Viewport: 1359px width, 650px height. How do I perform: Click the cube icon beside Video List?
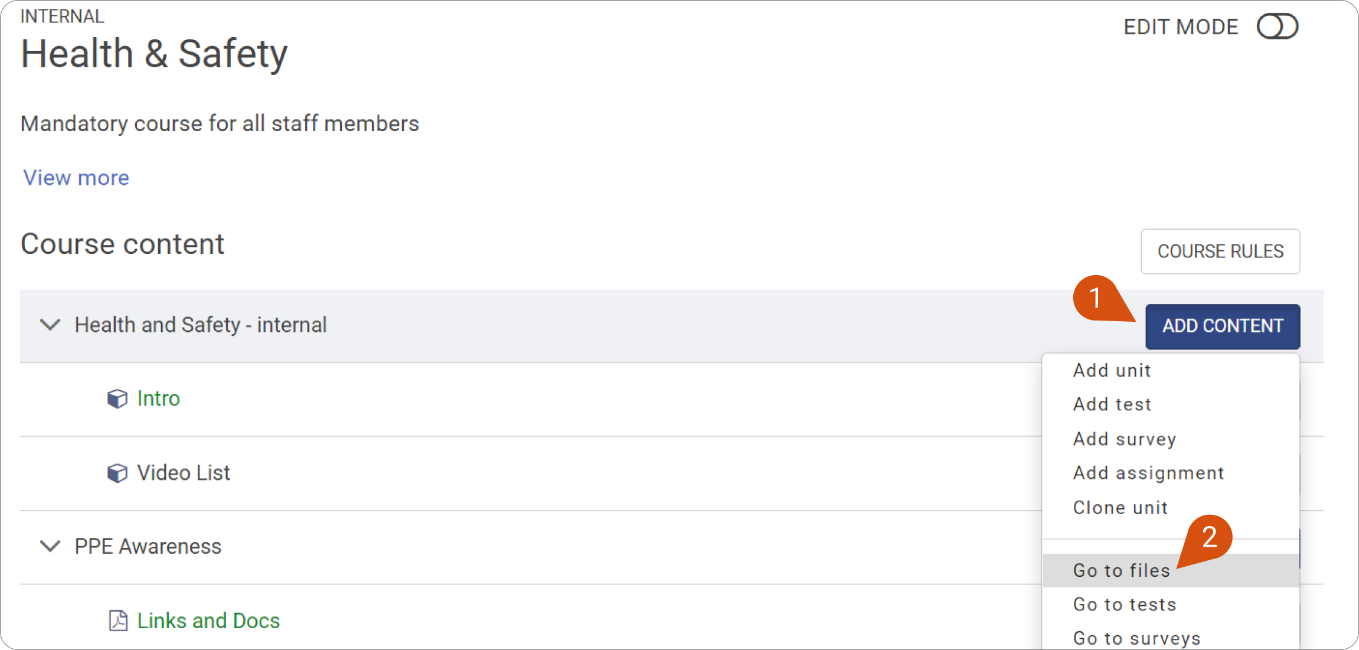pos(117,473)
